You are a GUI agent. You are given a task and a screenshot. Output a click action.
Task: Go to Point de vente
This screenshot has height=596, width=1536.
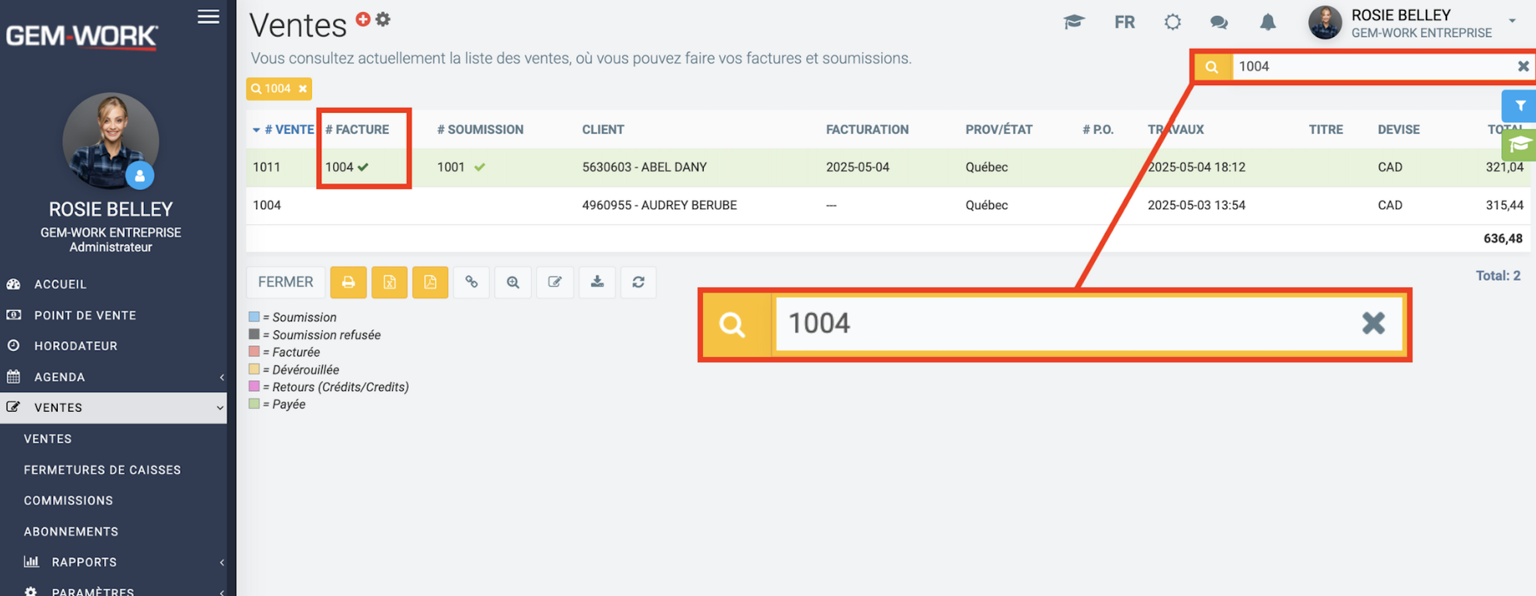[x=85, y=315]
